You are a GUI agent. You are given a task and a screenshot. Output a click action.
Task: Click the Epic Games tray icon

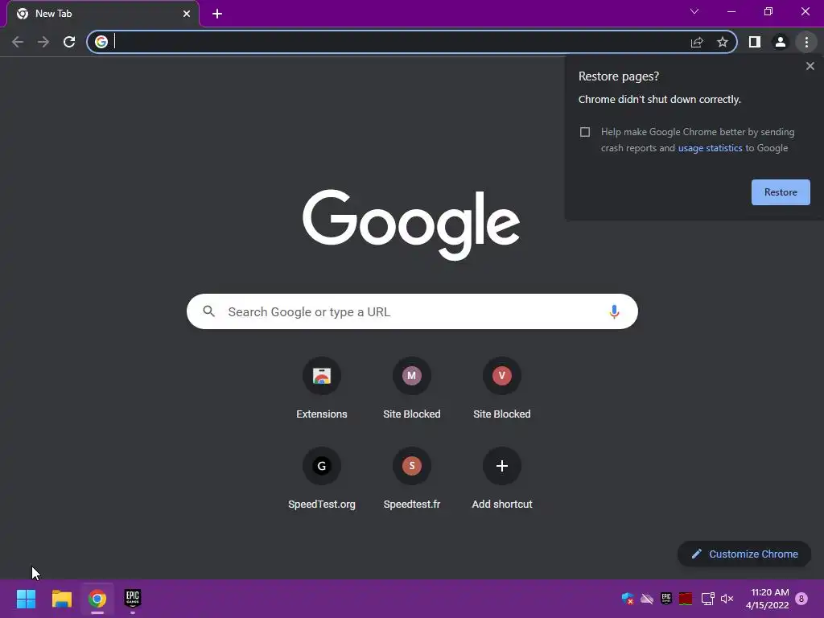[x=666, y=599]
